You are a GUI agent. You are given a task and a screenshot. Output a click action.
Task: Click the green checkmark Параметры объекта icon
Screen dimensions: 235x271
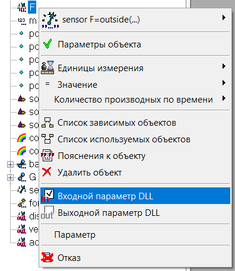[47, 44]
